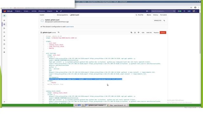This screenshot has height=114, width=203.
Task: Open Project overview sidebar icon
Action: (x=4, y=20)
